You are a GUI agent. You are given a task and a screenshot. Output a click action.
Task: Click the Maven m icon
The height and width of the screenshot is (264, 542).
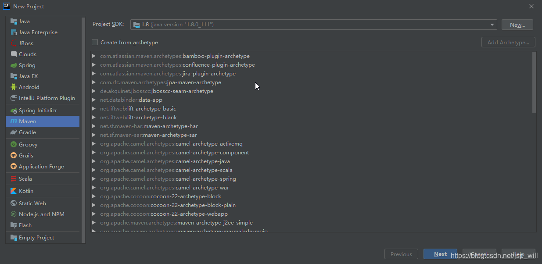pos(14,121)
